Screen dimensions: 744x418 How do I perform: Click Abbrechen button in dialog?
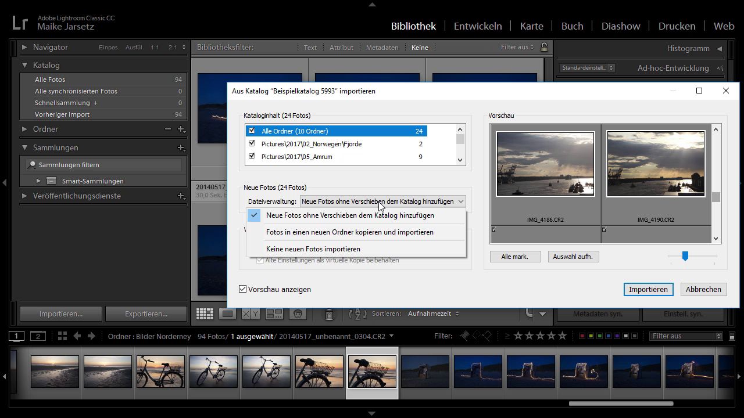[x=703, y=289]
